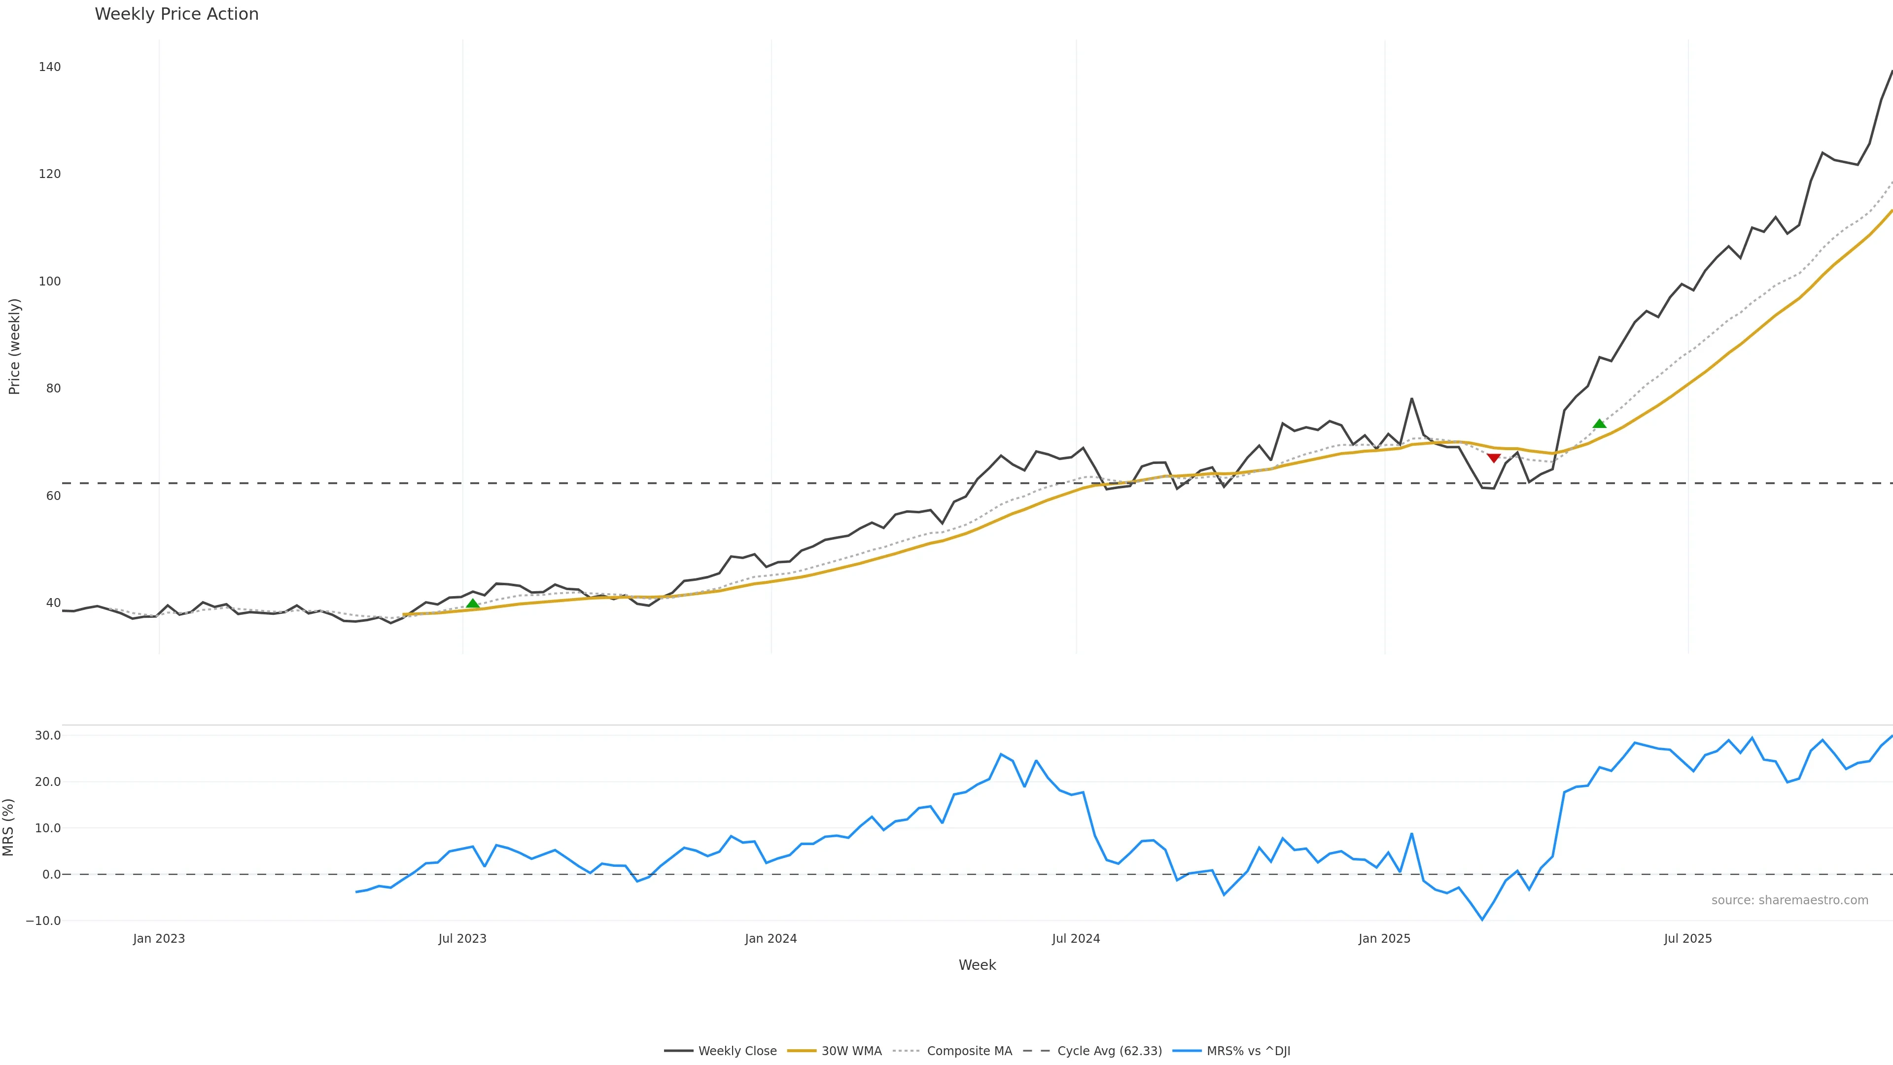Click the dark Weekly Close legend line swatch
Image resolution: width=1893 pixels, height=1065 pixels.
pyautogui.click(x=678, y=1051)
